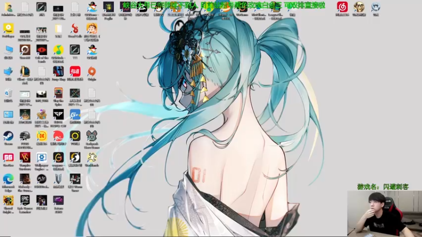Open the red Youdao dictionary icon

(75, 72)
